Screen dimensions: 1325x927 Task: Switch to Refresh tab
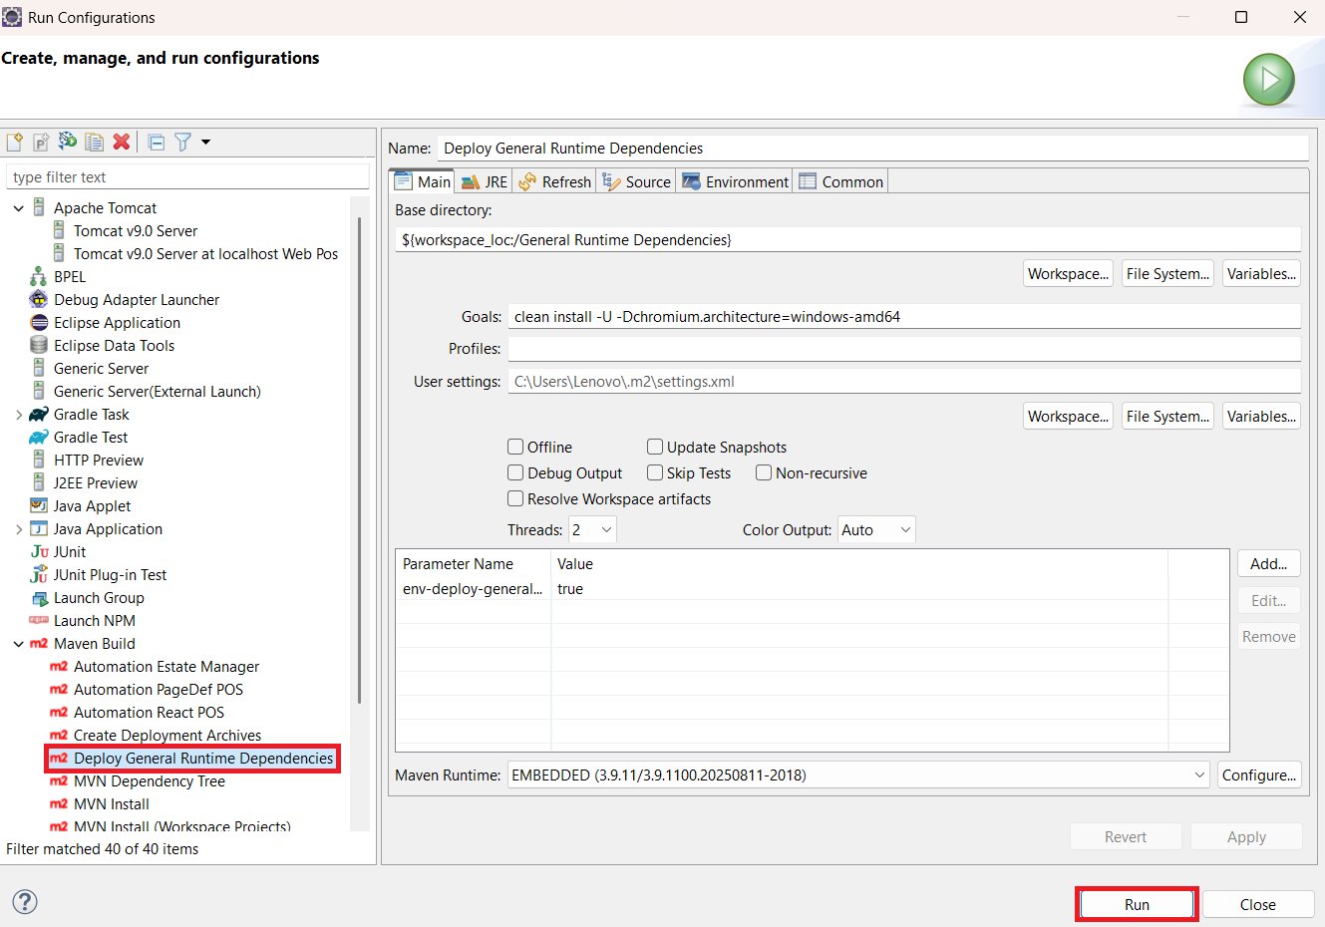click(x=555, y=181)
